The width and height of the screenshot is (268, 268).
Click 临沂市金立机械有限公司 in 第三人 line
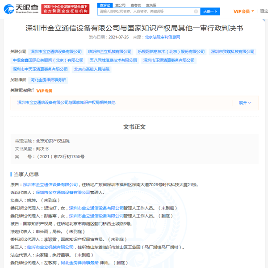click(50, 247)
